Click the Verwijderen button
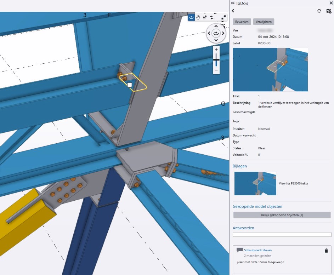The height and width of the screenshot is (275, 334). [264, 22]
